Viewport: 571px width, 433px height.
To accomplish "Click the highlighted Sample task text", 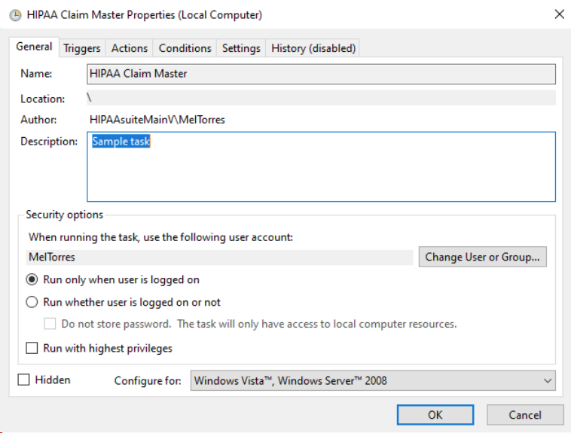I will (121, 142).
